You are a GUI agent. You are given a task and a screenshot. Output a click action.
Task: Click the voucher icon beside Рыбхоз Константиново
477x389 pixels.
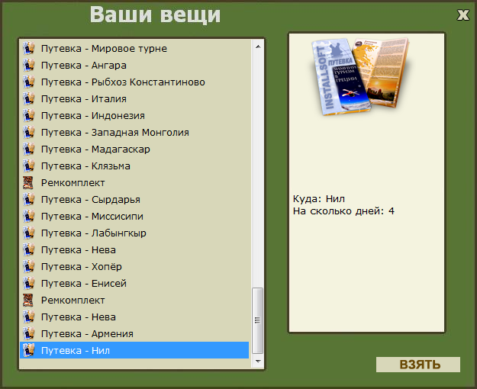click(28, 82)
